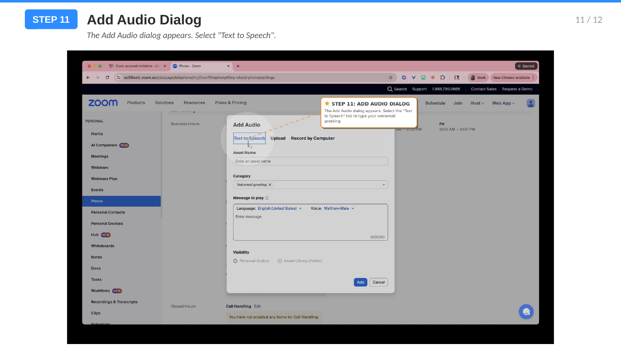
Task: Open the Category dropdown
Action: (x=383, y=184)
